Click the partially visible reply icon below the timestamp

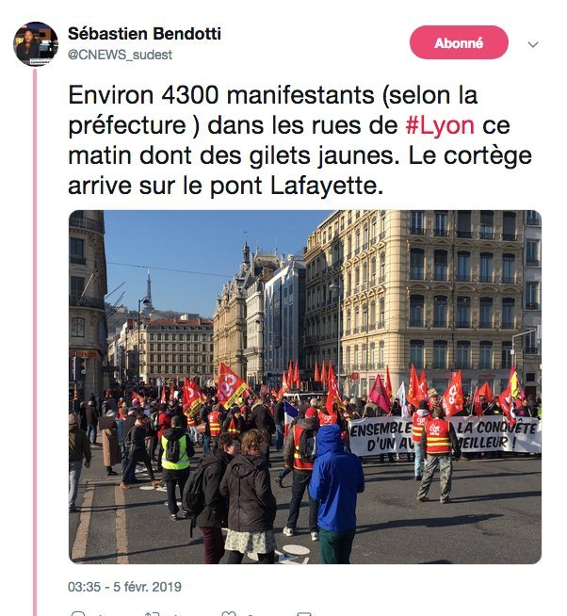[x=78, y=613]
